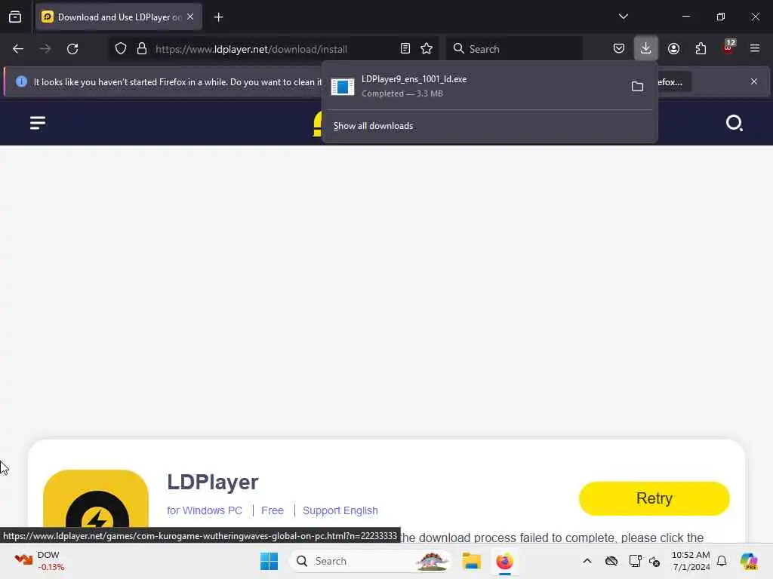The height and width of the screenshot is (579, 773).
Task: Bookmark this page with the star
Action: tap(427, 49)
